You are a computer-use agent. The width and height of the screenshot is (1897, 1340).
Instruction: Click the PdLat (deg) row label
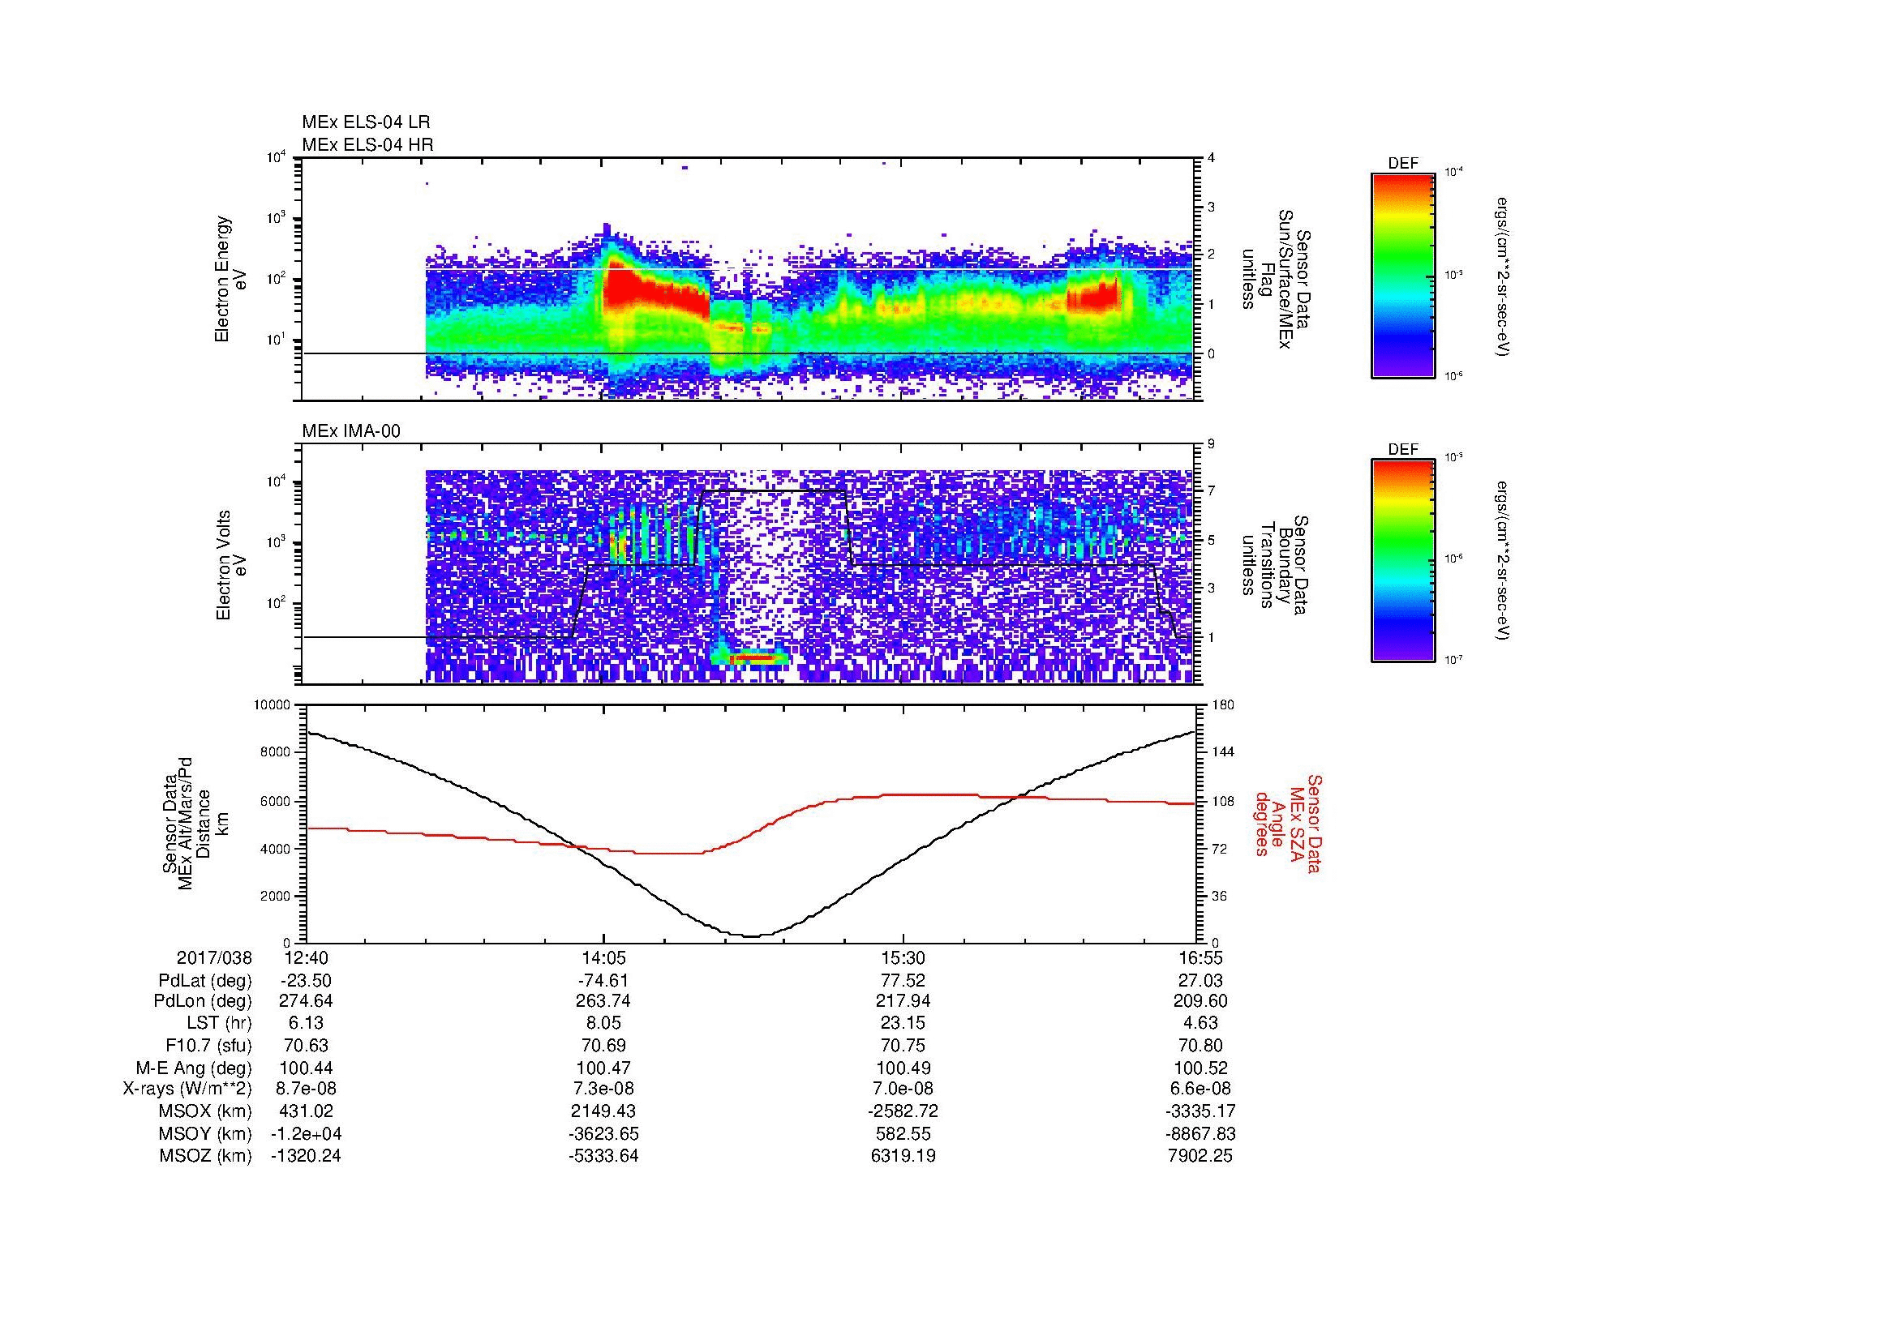205,981
